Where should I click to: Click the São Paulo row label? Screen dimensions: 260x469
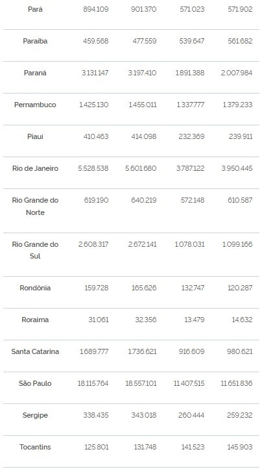tap(35, 383)
